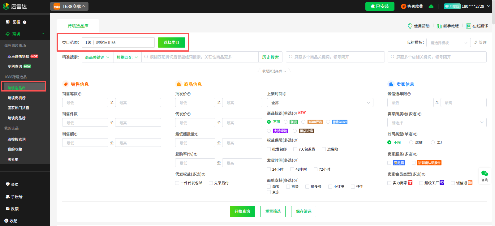Click the cloud download icon in header
495x226 pixels.
(431, 6)
